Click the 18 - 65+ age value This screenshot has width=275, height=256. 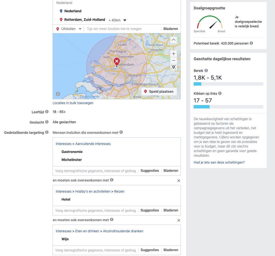pyautogui.click(x=59, y=112)
